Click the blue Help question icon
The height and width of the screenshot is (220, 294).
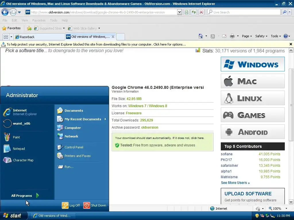point(285,36)
